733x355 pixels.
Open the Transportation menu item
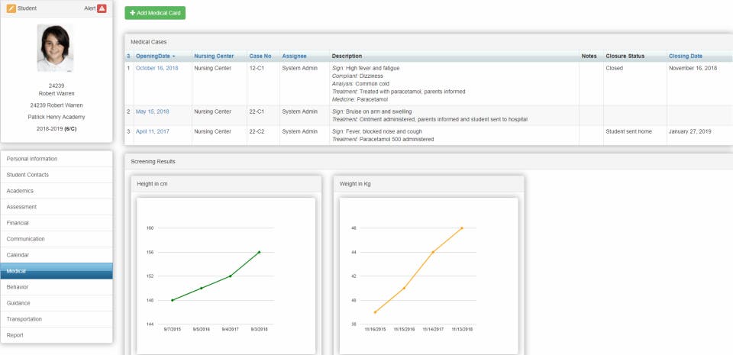(57, 319)
